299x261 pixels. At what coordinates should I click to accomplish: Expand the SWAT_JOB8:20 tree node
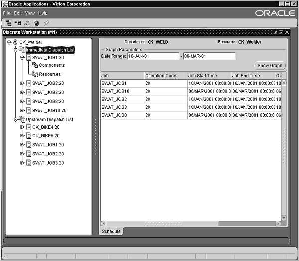22,101
